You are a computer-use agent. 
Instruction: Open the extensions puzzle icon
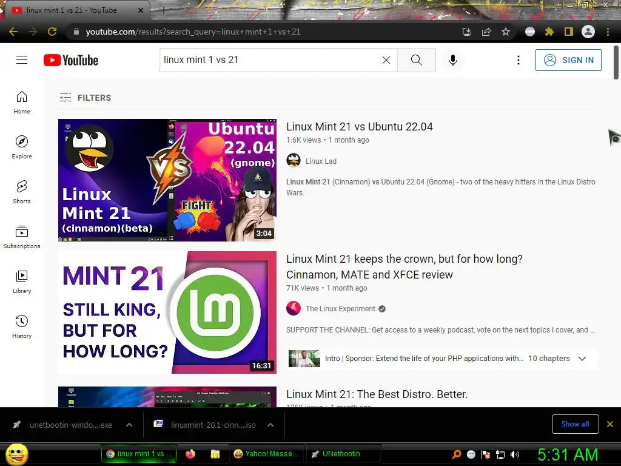549,32
